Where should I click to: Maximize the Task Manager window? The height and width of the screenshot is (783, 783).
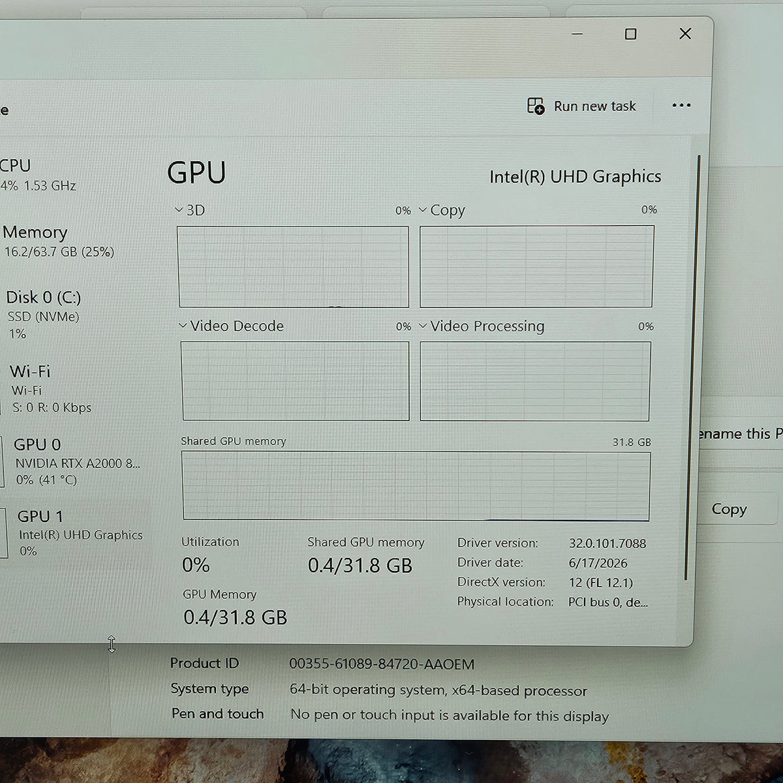point(630,34)
